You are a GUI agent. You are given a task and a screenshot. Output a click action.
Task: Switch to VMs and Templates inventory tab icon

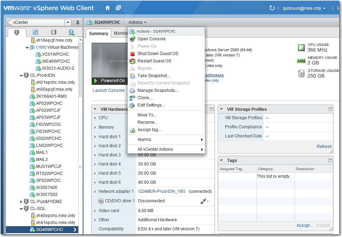35,32
